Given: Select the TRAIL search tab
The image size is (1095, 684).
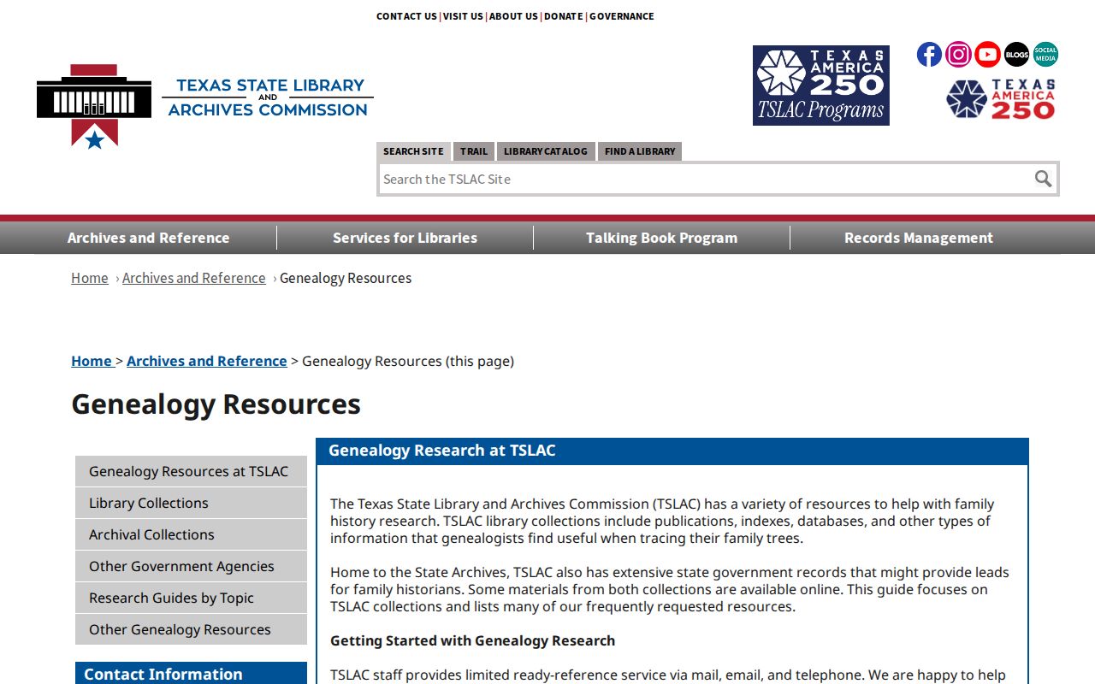Looking at the screenshot, I should pos(474,151).
